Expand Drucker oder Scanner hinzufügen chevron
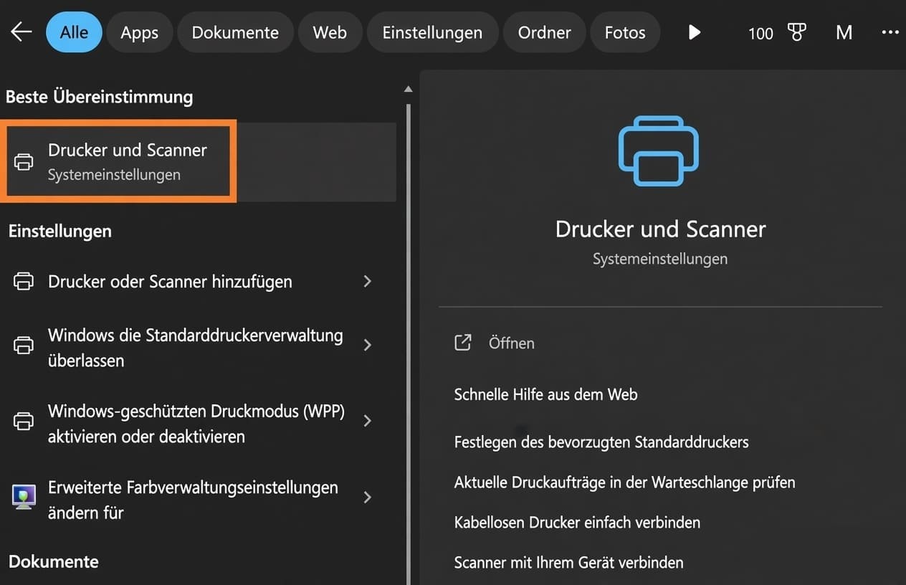Image resolution: width=906 pixels, height=585 pixels. coord(367,282)
